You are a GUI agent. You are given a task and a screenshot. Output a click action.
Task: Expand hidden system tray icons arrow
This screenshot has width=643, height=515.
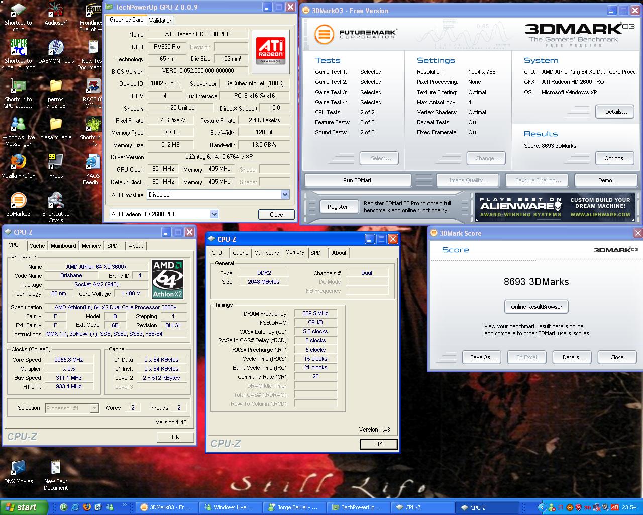pos(542,507)
